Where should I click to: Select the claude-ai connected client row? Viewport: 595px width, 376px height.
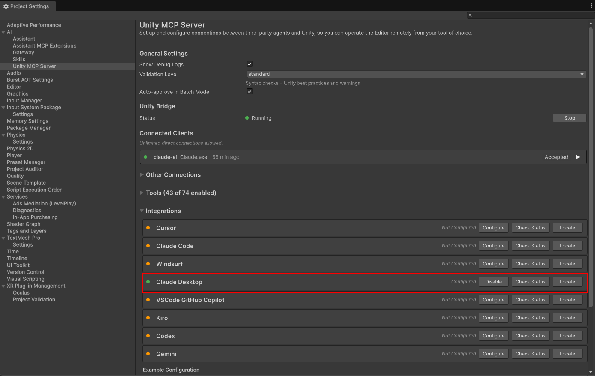click(363, 157)
